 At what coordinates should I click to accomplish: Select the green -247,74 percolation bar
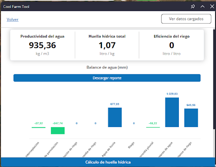[58, 130]
